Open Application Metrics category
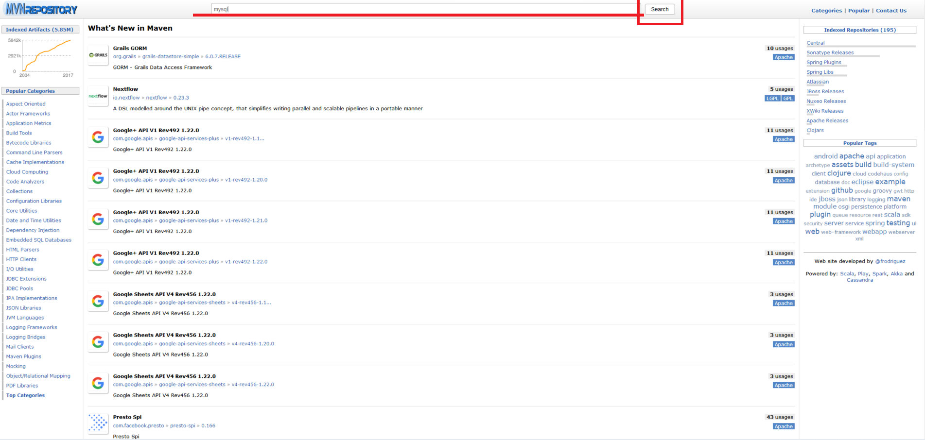This screenshot has height=440, width=925. [x=29, y=123]
